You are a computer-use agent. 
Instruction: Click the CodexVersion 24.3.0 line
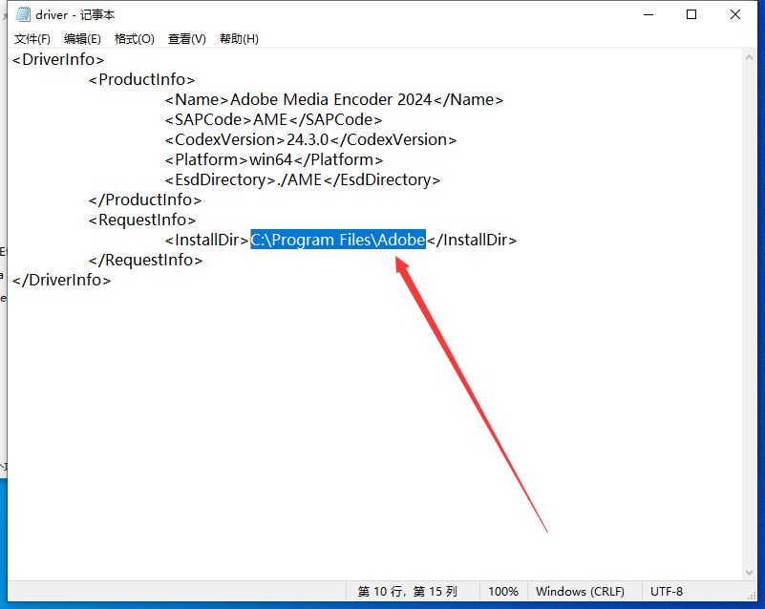pyautogui.click(x=310, y=139)
